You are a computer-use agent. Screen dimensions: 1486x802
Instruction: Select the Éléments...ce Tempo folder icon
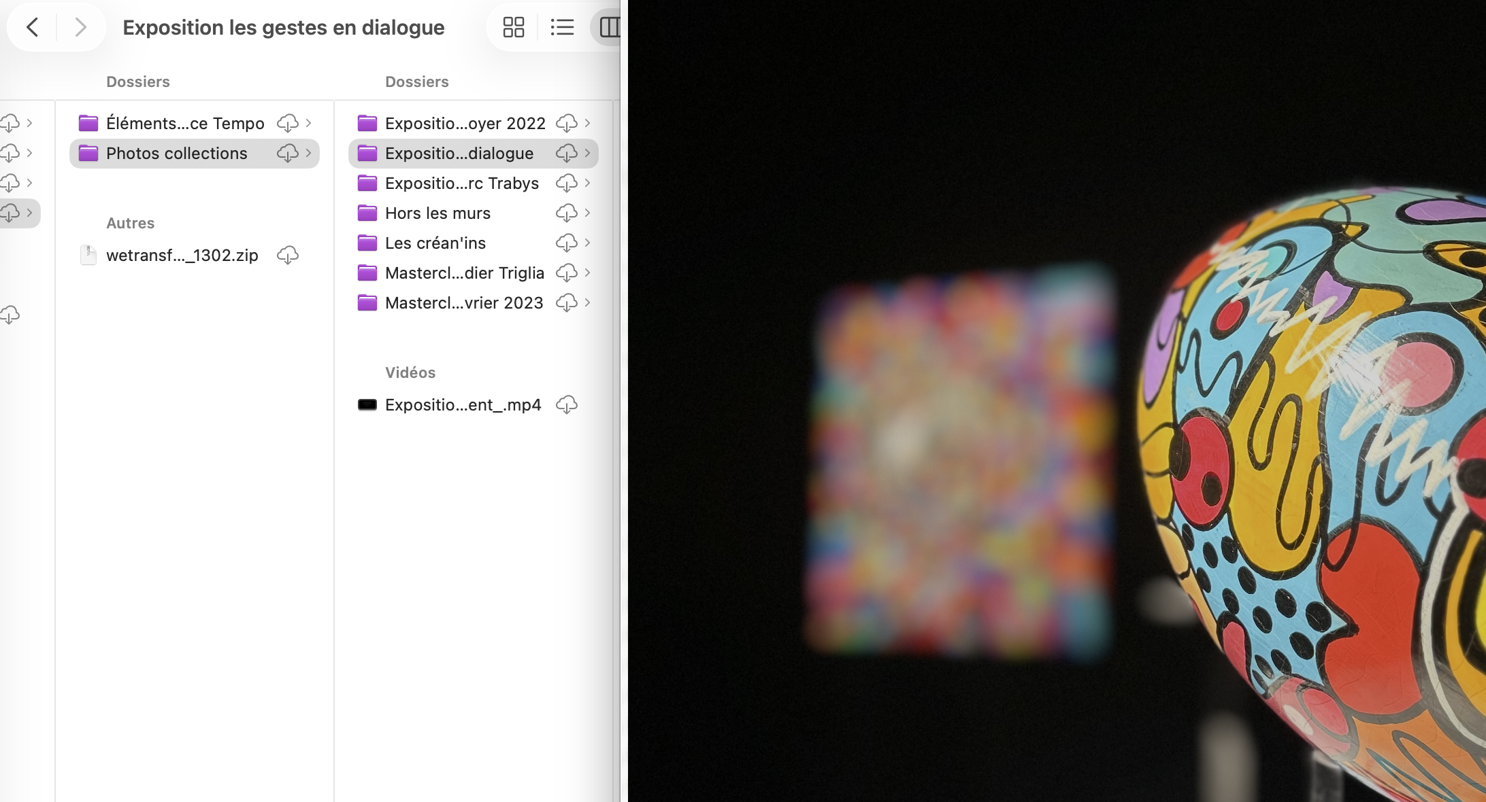(x=88, y=123)
